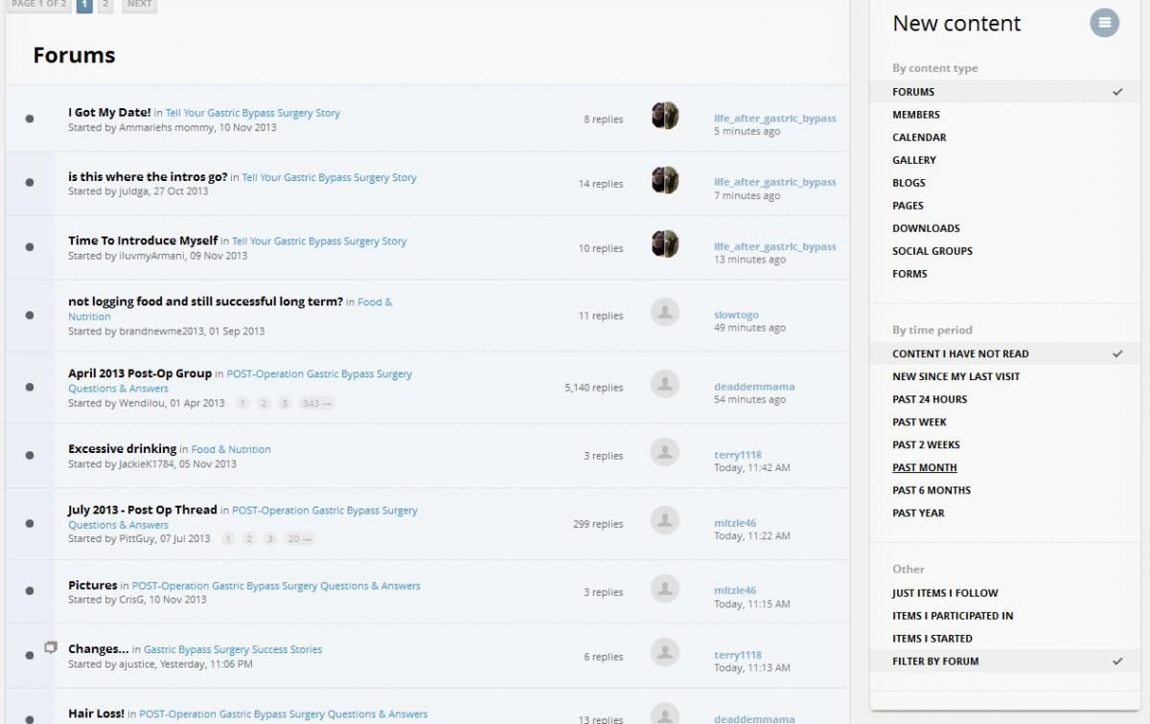Go to page 3 of July 2013 thread
This screenshot has width=1150, height=724.
click(270, 539)
